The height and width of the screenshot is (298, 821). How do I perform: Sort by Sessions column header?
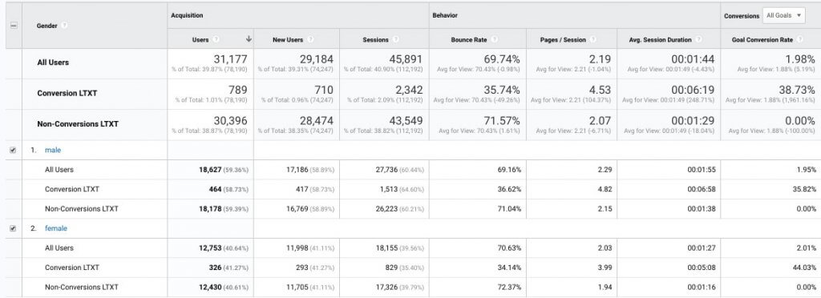375,40
